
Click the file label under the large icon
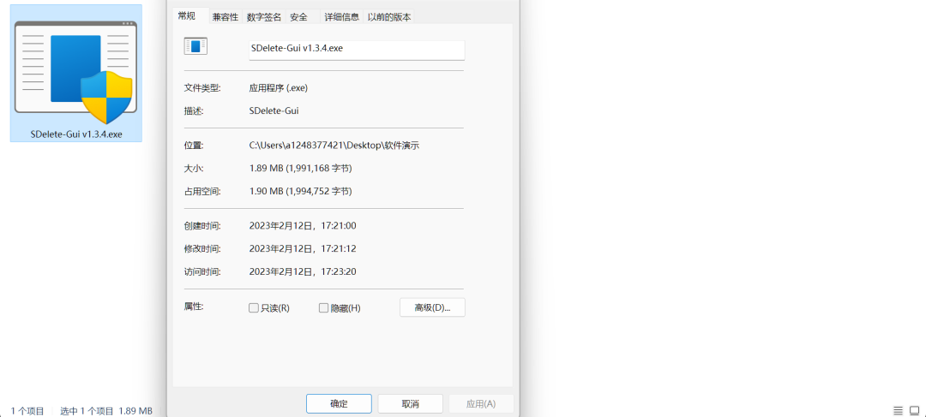point(76,134)
